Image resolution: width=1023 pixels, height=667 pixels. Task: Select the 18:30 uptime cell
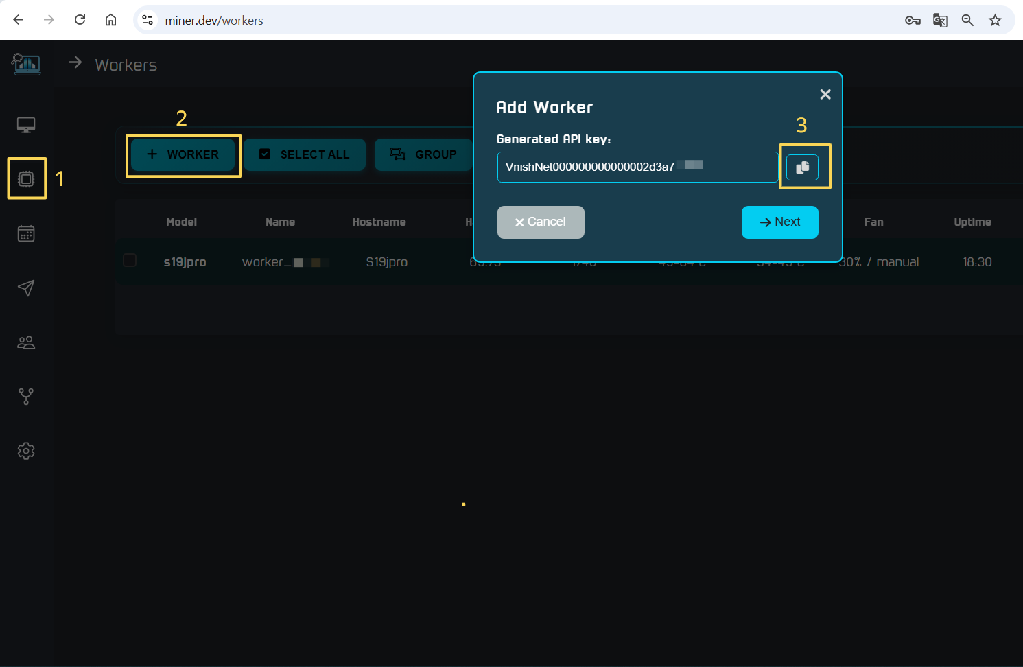tap(977, 262)
